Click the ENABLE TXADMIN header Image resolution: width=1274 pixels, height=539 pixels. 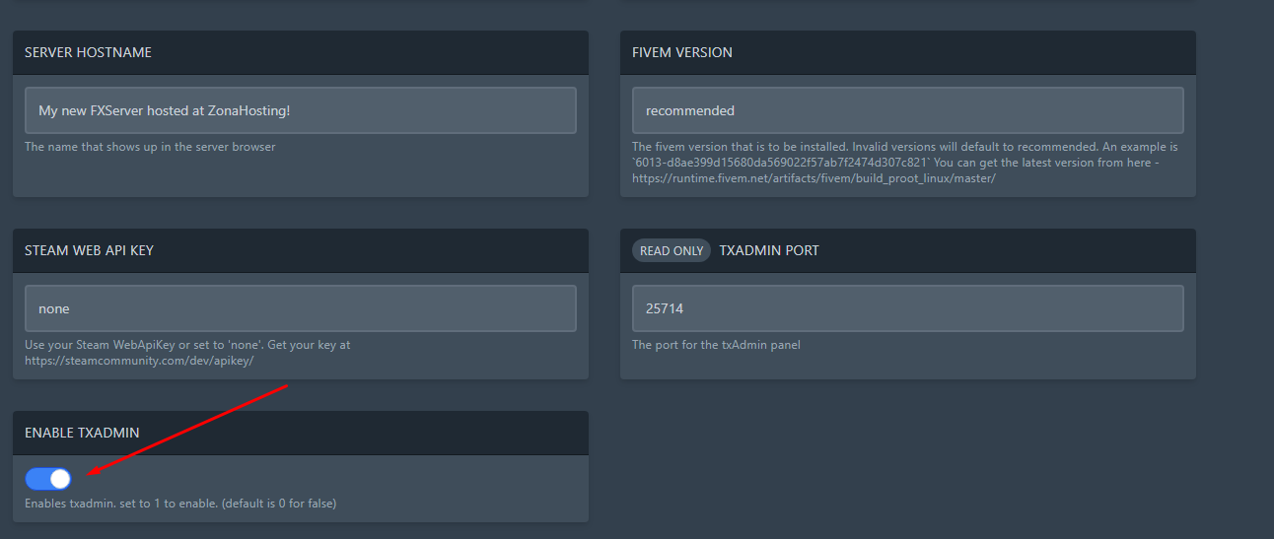click(82, 433)
